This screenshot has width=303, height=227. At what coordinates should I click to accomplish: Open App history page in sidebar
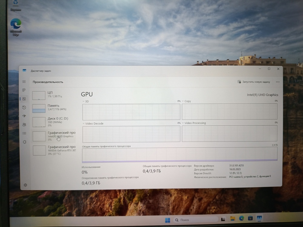[24, 108]
